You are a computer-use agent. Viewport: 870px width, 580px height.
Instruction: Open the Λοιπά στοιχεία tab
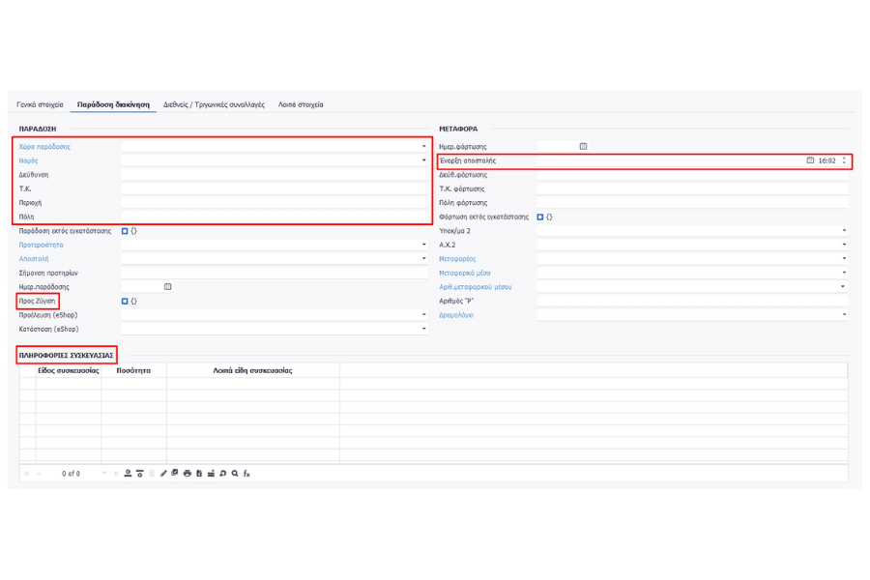pos(301,104)
